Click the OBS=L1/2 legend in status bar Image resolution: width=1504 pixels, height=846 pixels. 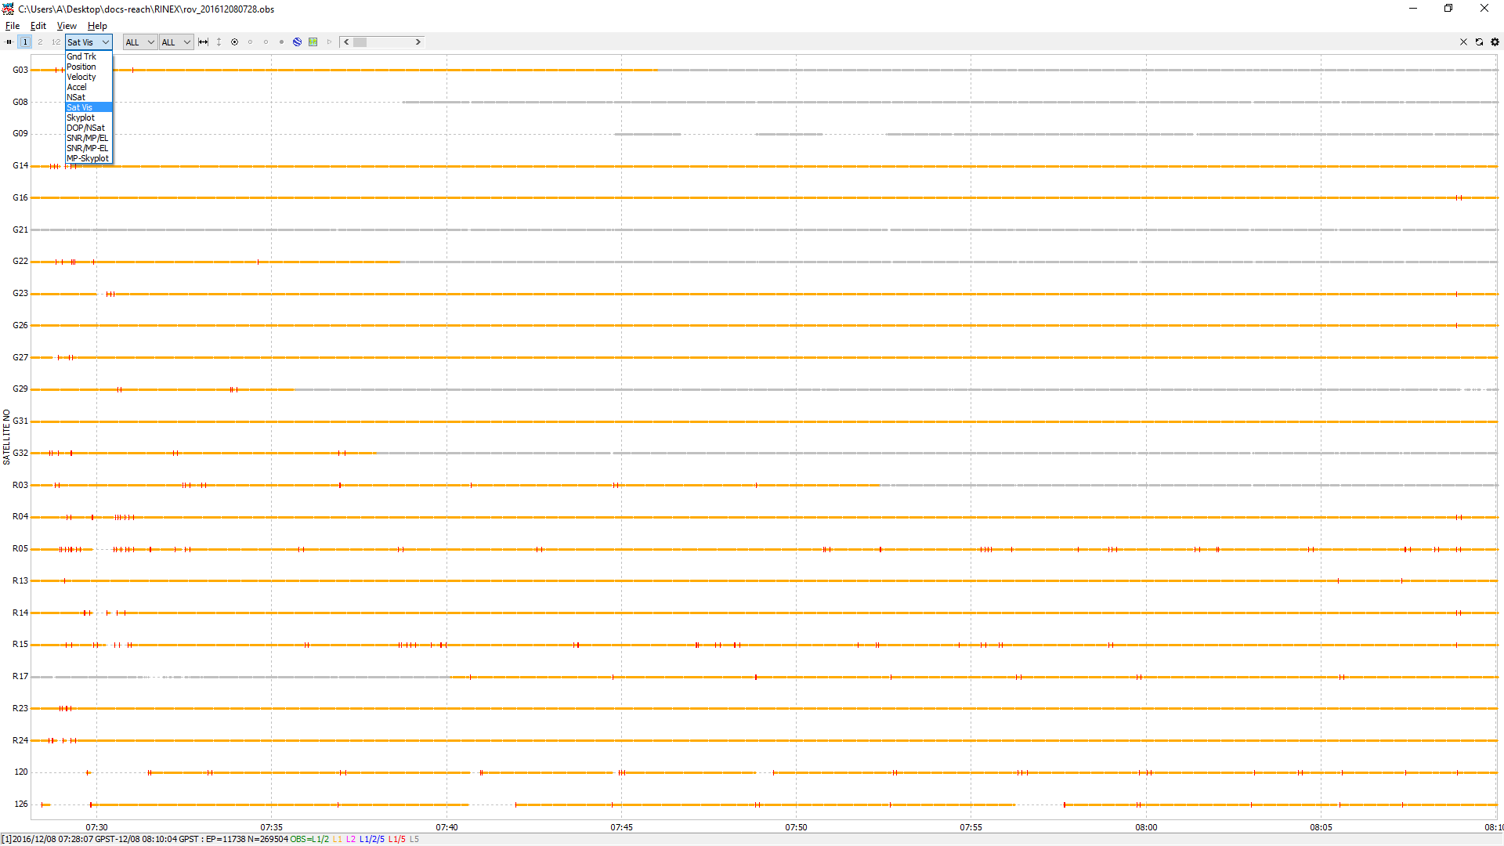pos(309,839)
